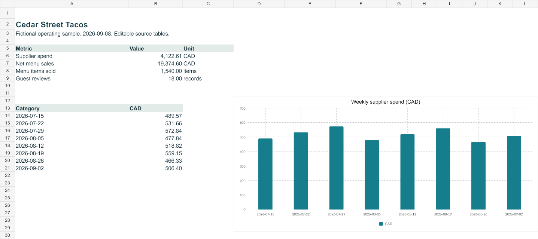Select column A header
Image resolution: width=538 pixels, height=239 pixels.
[x=72, y=4]
